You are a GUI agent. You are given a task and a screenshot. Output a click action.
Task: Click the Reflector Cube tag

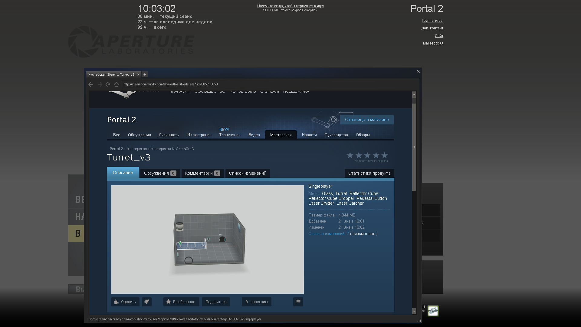pos(364,194)
